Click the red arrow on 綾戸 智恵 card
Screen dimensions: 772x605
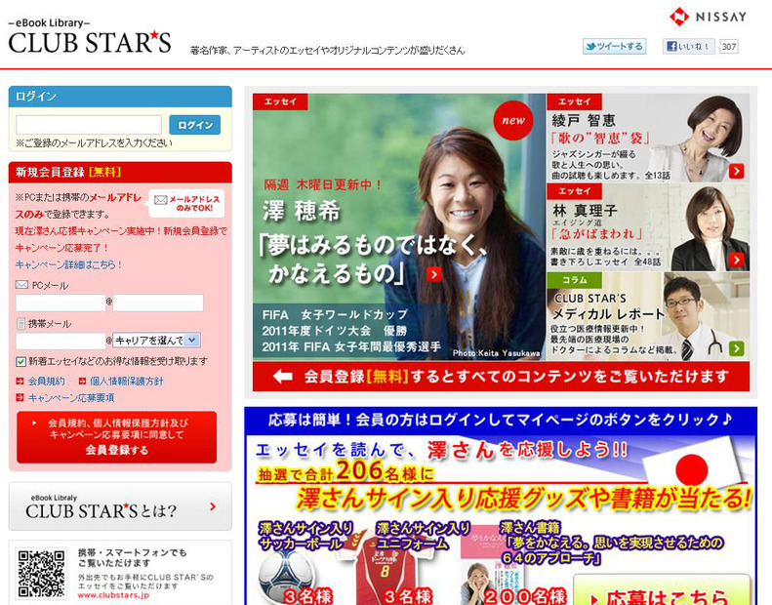(736, 172)
